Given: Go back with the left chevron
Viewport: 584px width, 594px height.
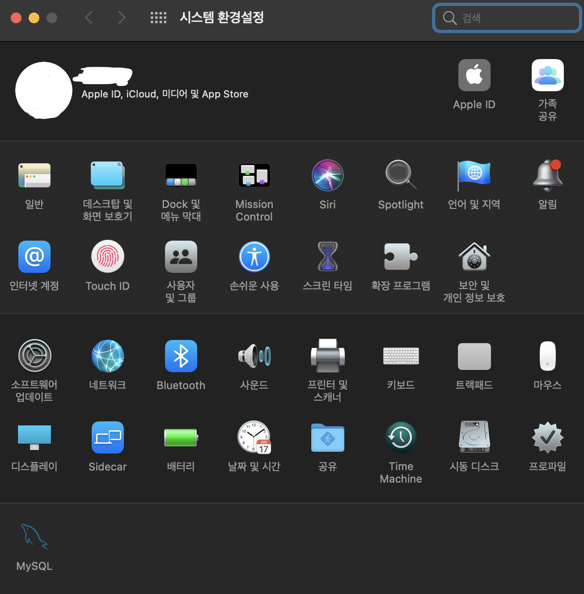Looking at the screenshot, I should [89, 17].
